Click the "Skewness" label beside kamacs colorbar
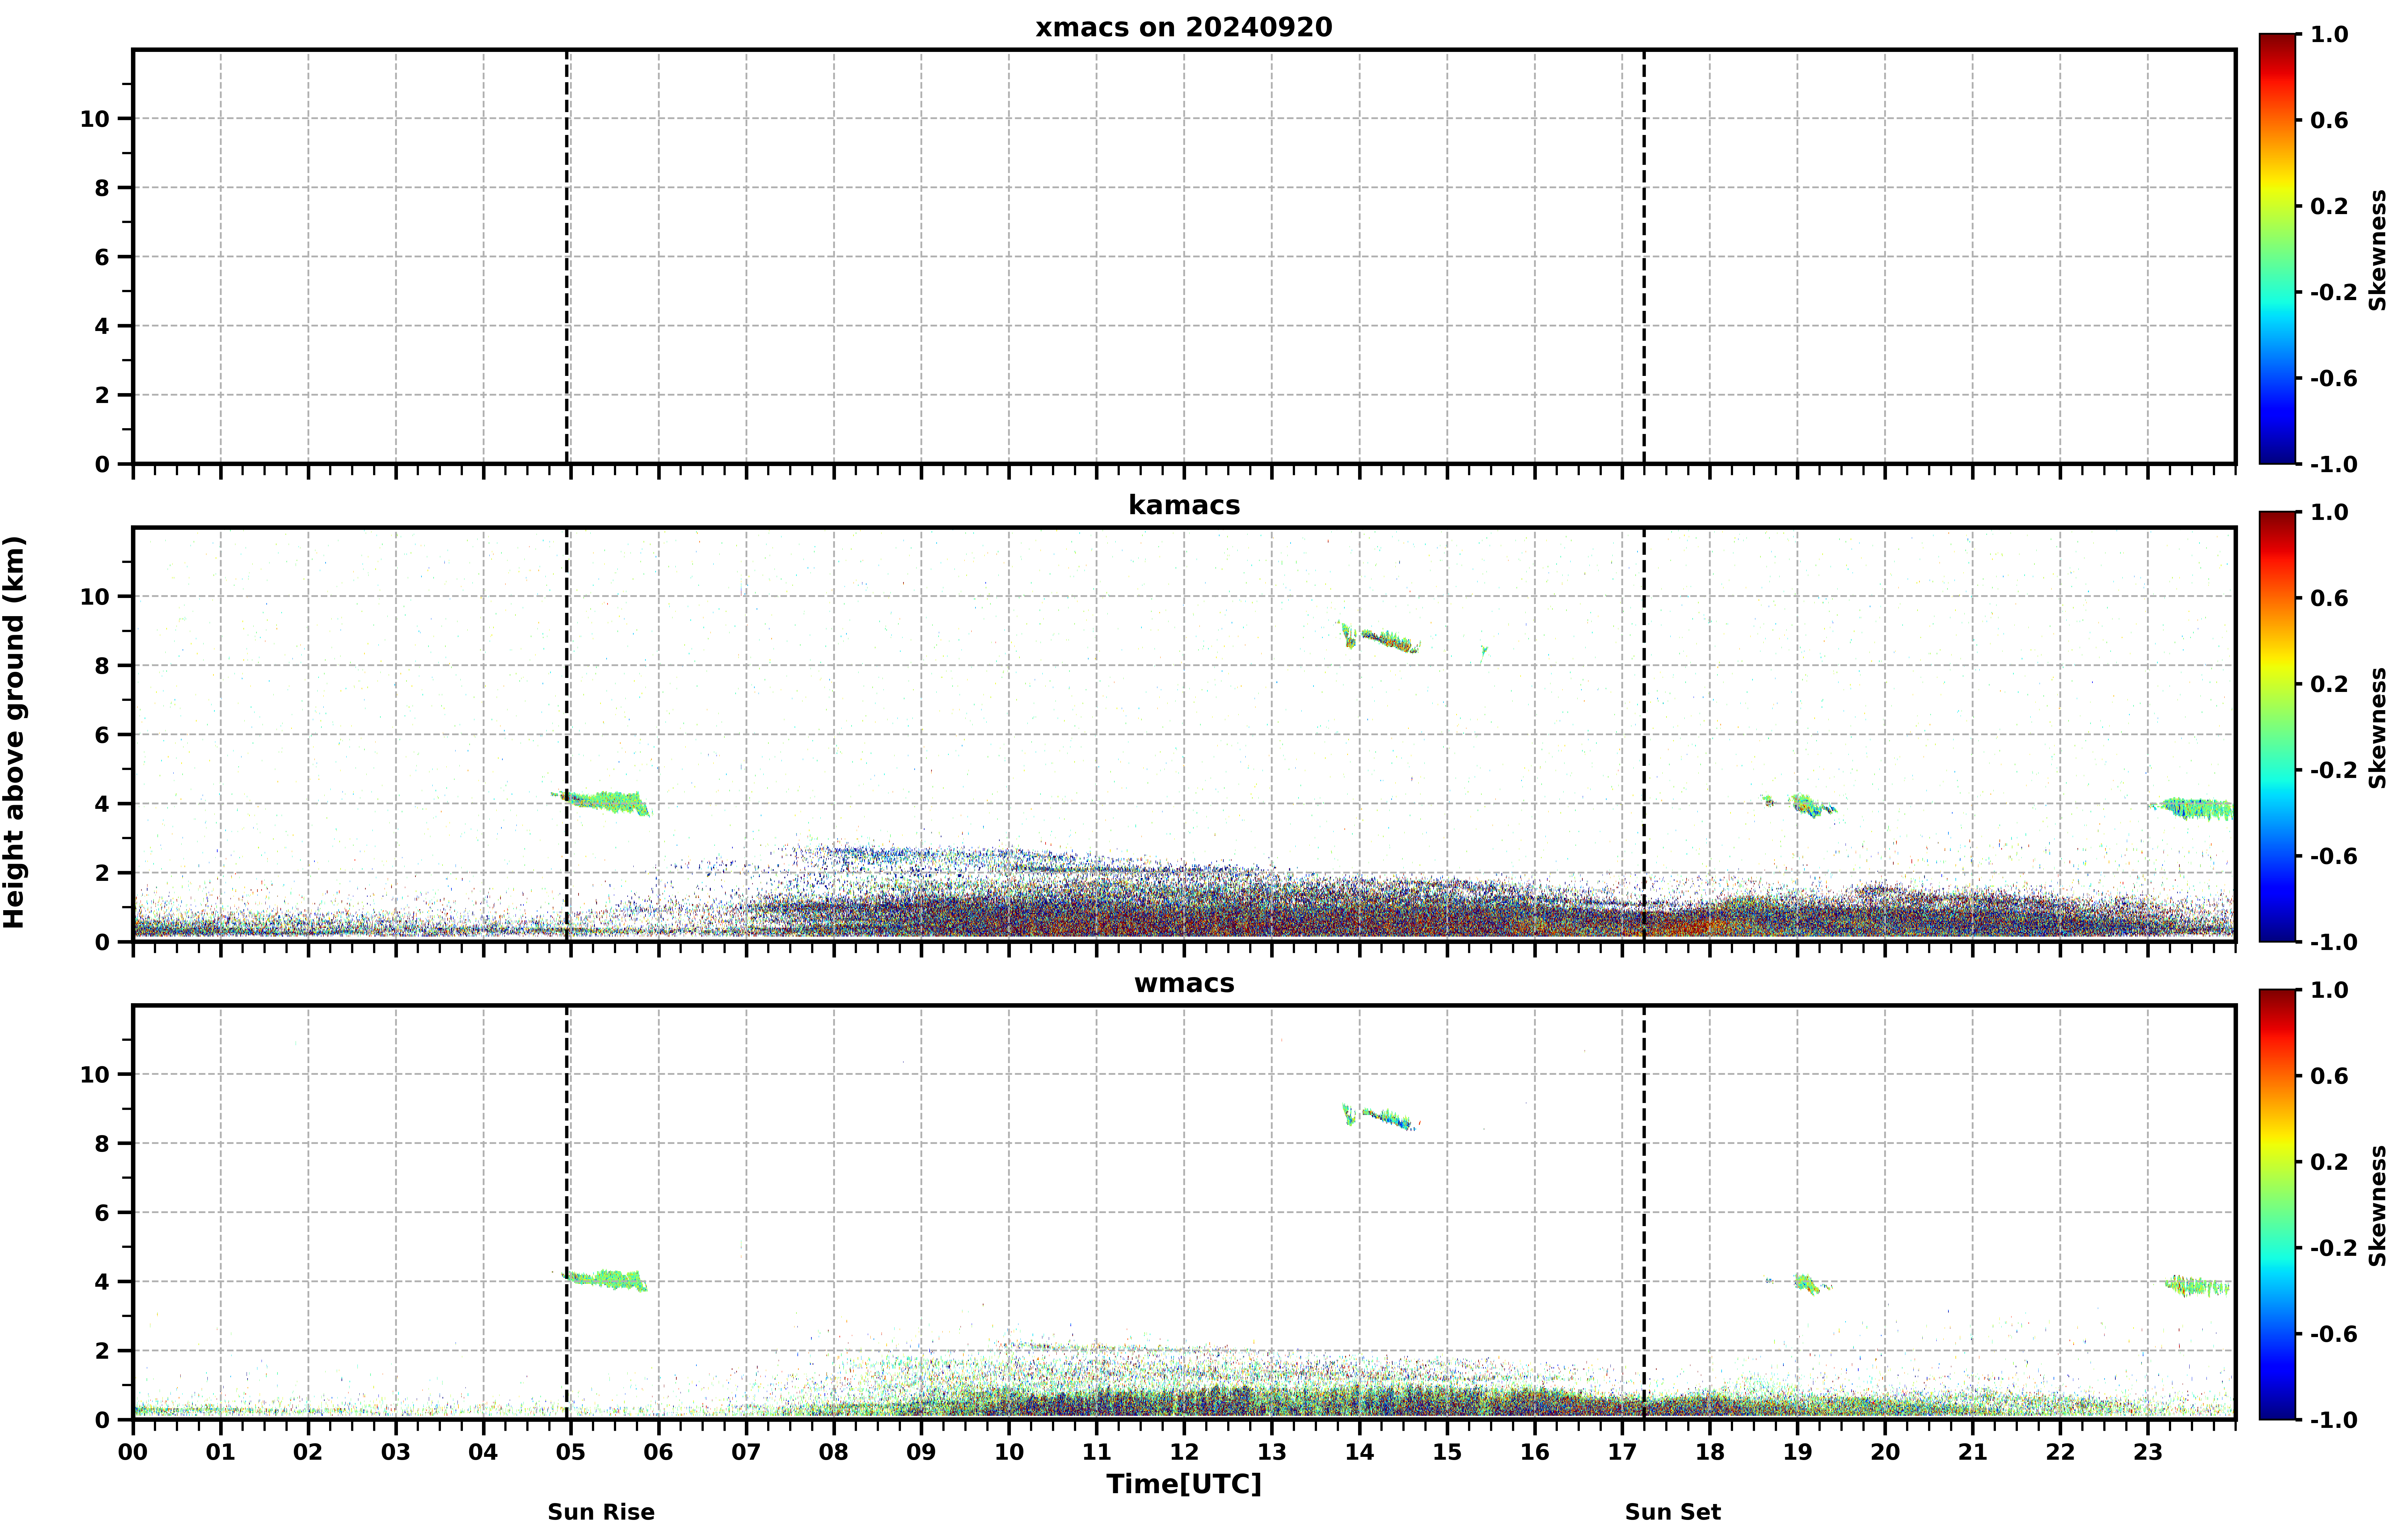Image resolution: width=2404 pixels, height=1540 pixels. [2378, 728]
